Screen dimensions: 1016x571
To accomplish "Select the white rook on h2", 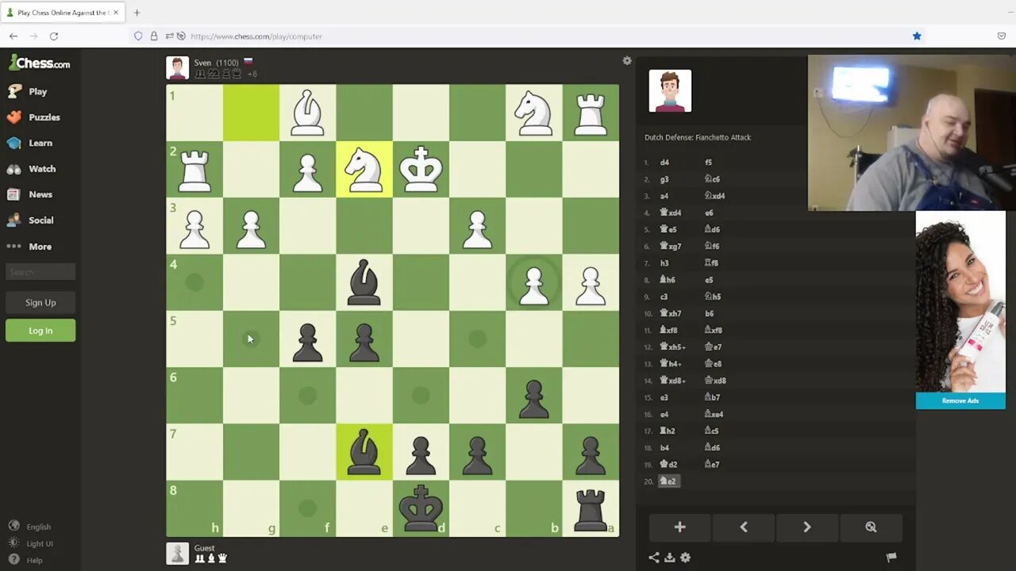I will 194,169.
